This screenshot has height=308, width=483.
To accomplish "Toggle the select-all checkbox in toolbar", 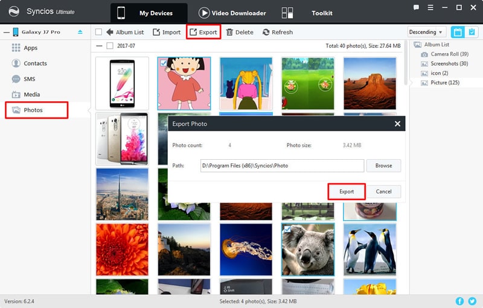I will 98,32.
